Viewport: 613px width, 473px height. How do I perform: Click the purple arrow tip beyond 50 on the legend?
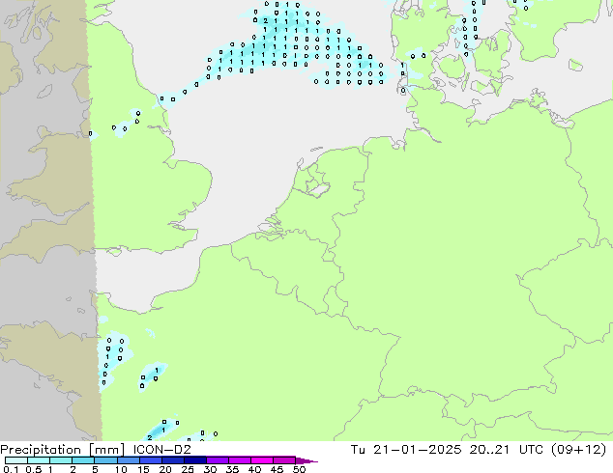(x=306, y=460)
